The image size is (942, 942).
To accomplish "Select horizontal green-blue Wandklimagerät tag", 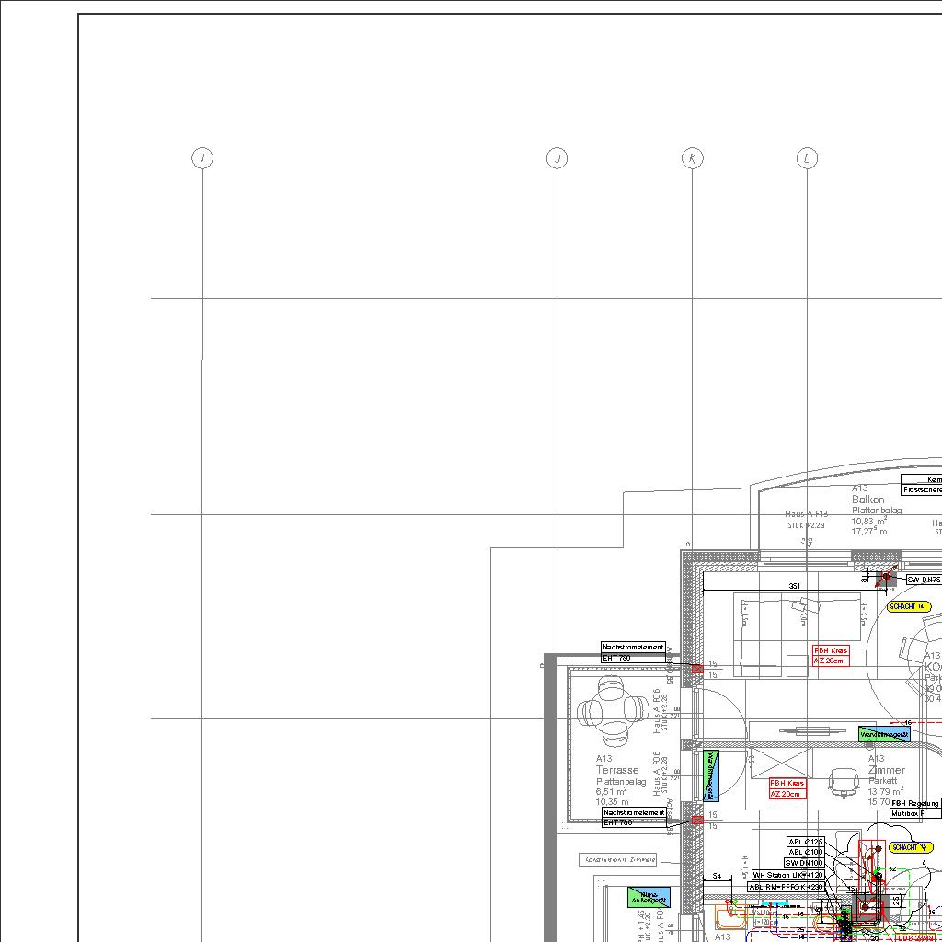I will coord(884,734).
